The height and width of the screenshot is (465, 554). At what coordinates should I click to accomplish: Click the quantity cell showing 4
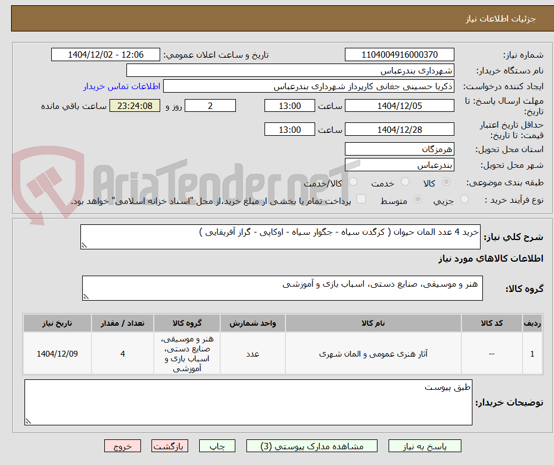coord(122,353)
